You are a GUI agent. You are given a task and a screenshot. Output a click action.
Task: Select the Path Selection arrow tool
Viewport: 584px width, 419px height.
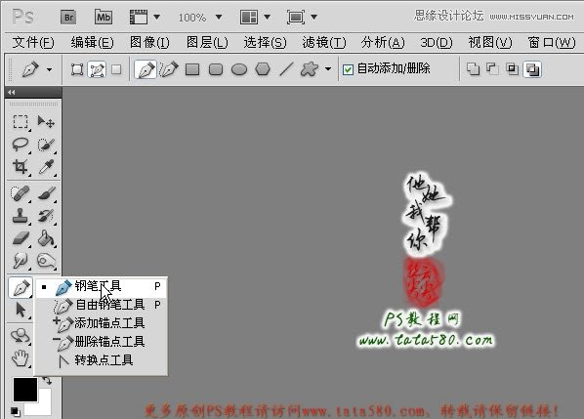(21, 310)
